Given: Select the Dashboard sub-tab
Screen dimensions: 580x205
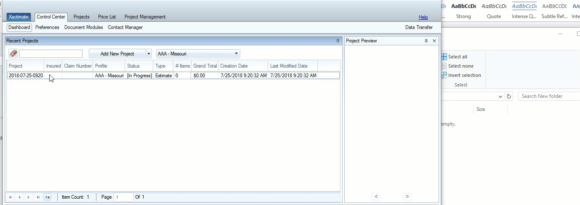Looking at the screenshot, I should 19,27.
